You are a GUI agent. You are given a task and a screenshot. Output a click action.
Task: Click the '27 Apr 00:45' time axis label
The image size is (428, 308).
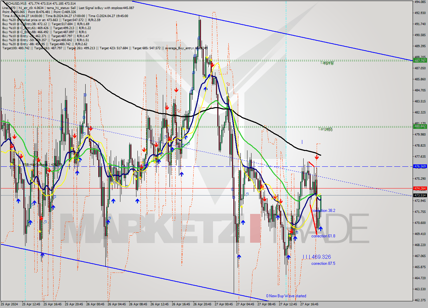tap(224, 304)
